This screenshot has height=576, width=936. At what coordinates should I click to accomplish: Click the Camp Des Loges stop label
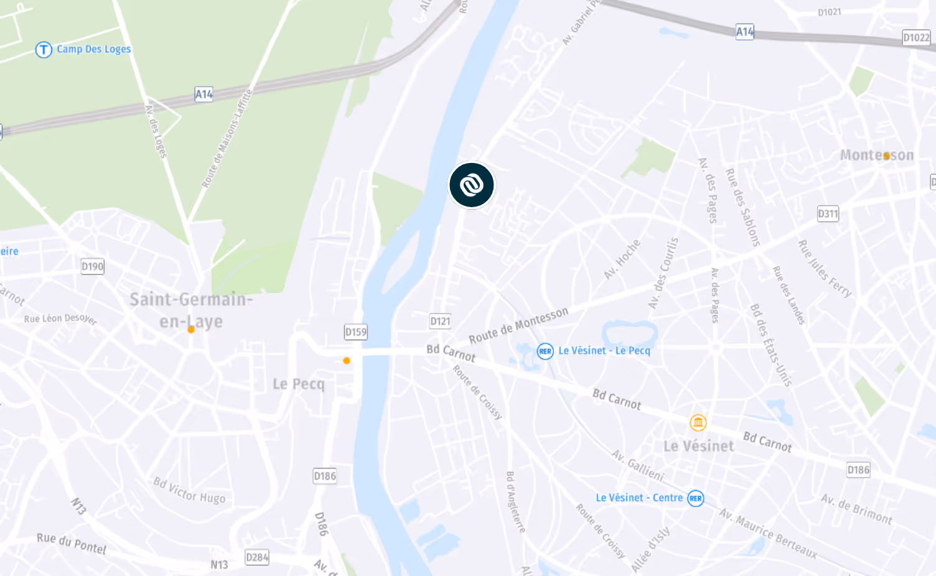94,49
